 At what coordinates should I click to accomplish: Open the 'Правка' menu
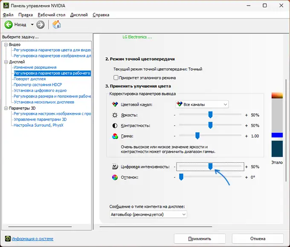(26, 15)
